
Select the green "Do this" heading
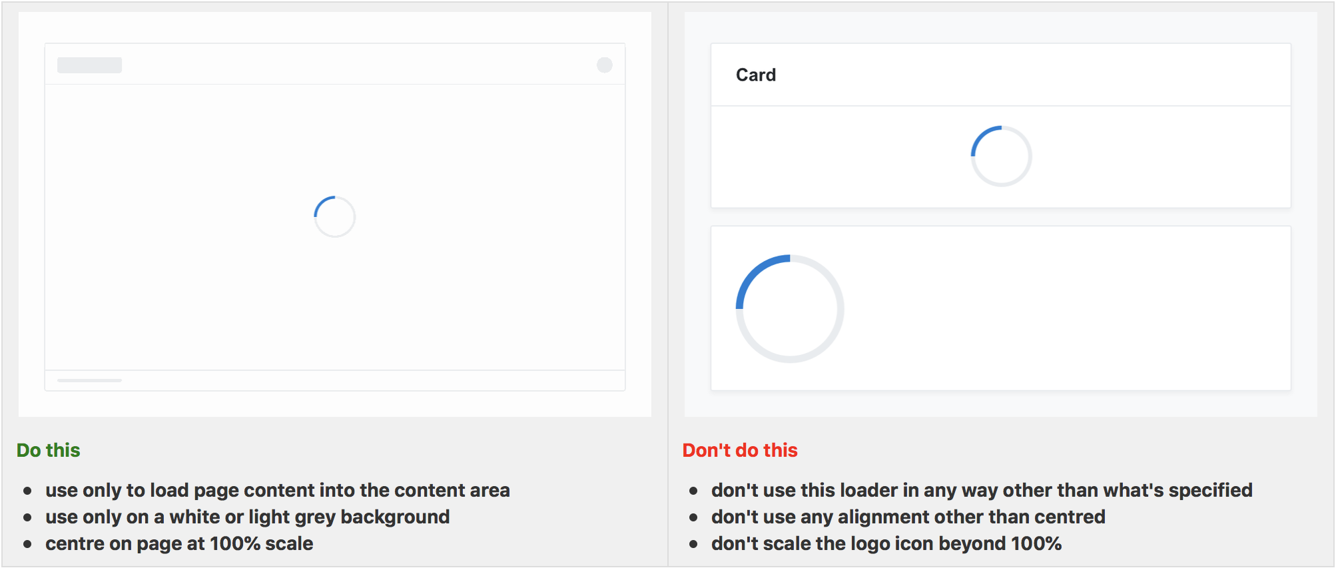click(x=48, y=450)
